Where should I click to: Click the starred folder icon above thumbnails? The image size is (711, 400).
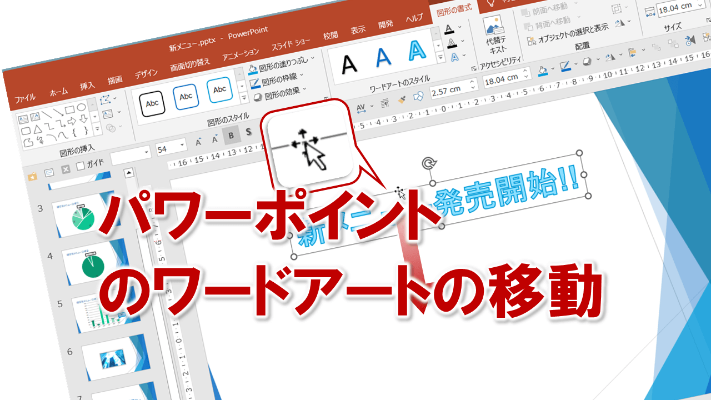[32, 176]
